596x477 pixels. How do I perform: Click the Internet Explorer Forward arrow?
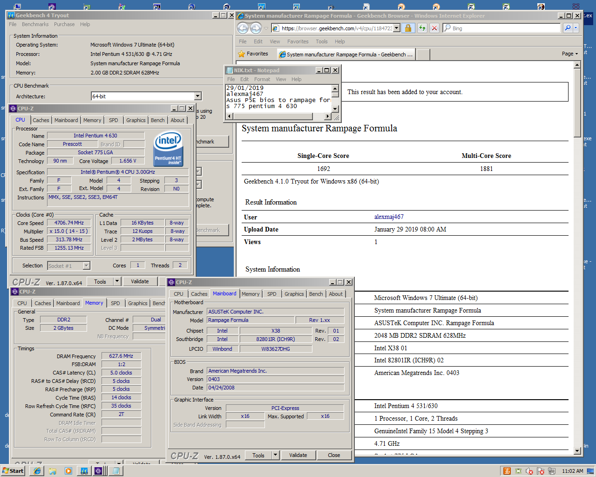[x=256, y=28]
